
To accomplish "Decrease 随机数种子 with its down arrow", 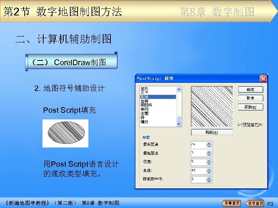I will click(209, 181).
